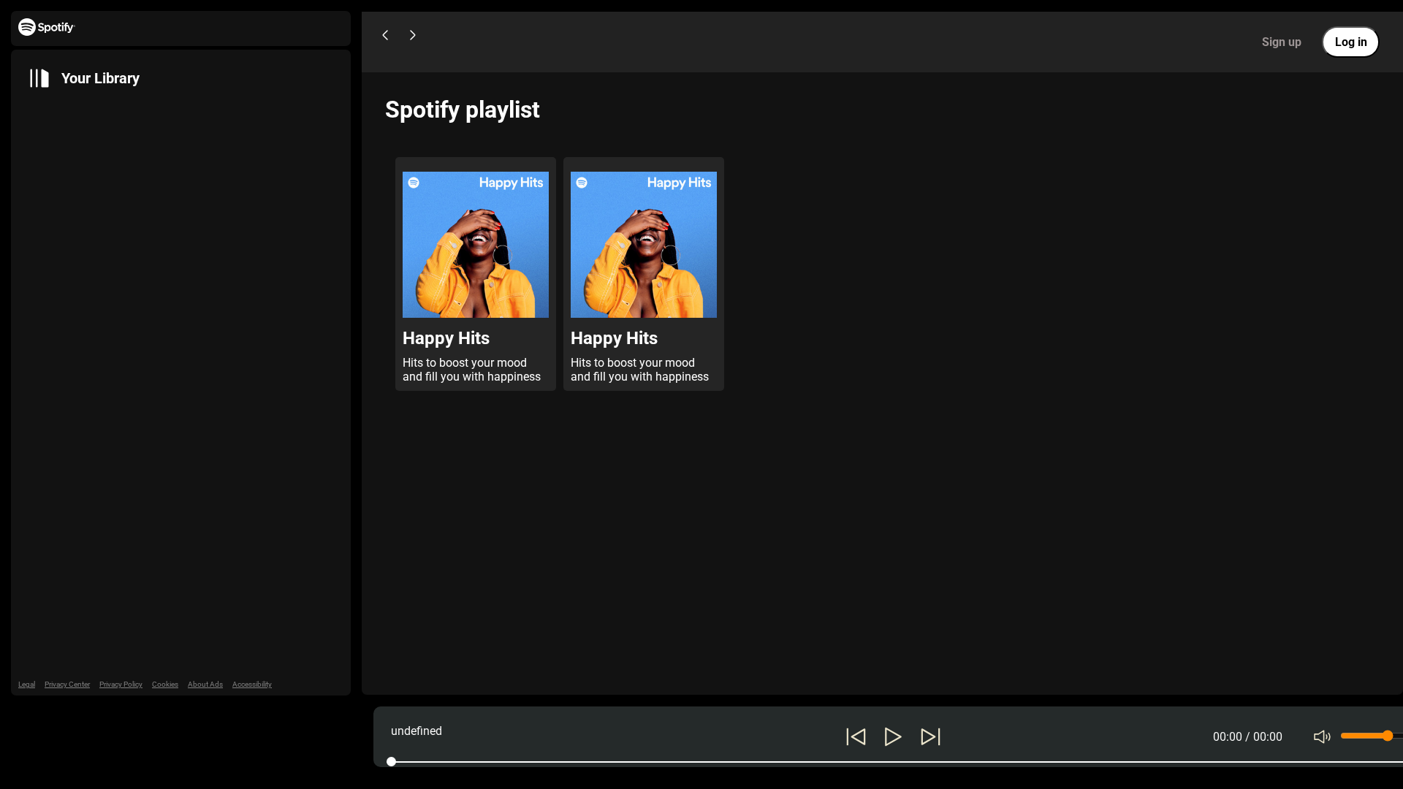Viewport: 1403px width, 789px height.
Task: Open the first Happy Hits cover image
Action: [x=476, y=245]
